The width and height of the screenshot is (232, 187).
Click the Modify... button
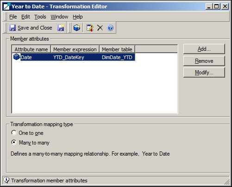(204, 72)
